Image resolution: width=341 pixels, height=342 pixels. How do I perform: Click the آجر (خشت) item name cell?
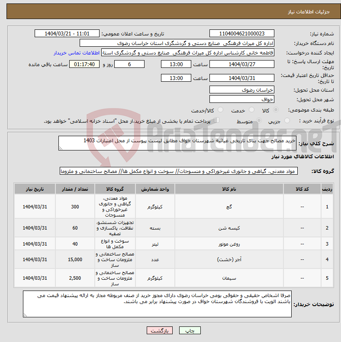(x=229, y=259)
